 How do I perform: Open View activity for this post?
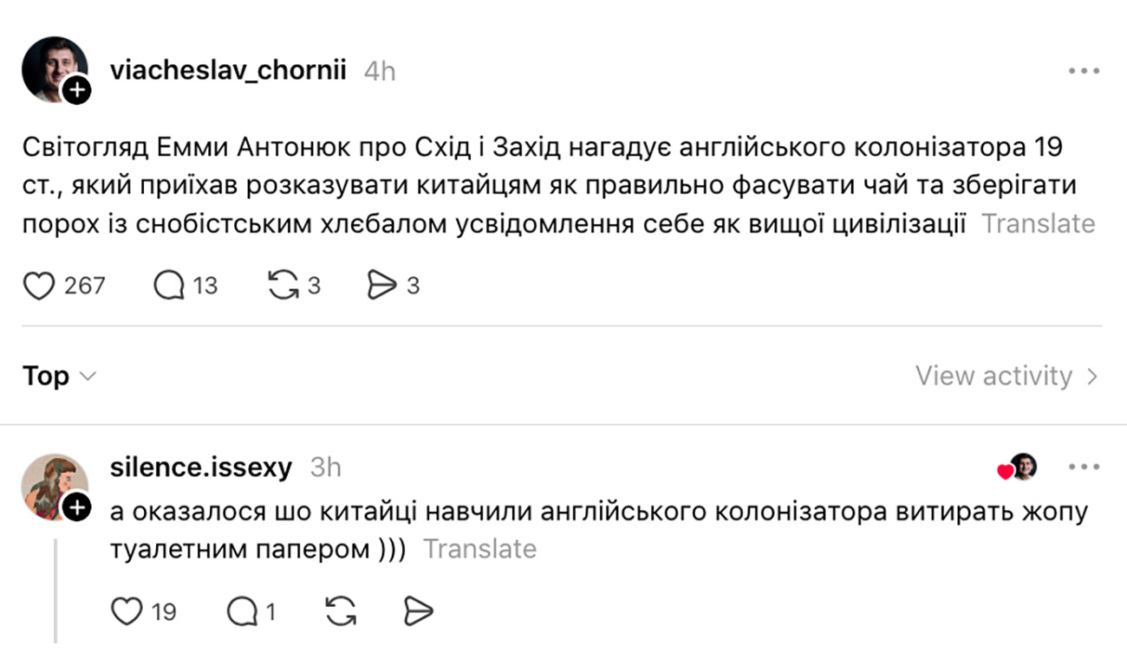tap(1006, 377)
